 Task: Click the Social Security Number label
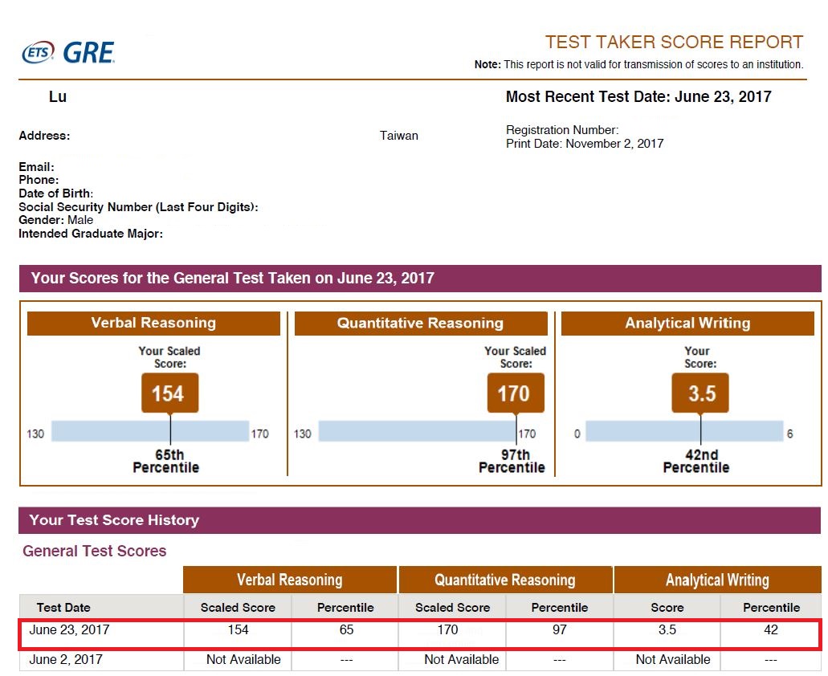click(x=138, y=207)
